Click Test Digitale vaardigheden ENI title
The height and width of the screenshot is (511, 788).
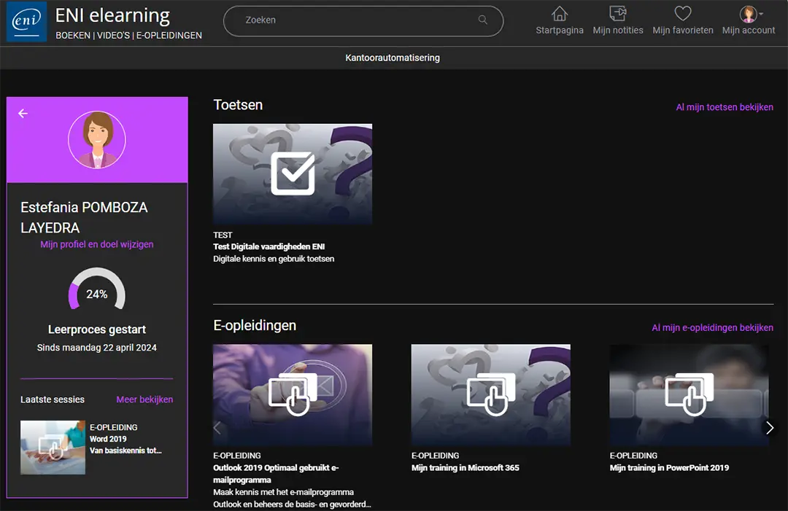[x=269, y=246]
